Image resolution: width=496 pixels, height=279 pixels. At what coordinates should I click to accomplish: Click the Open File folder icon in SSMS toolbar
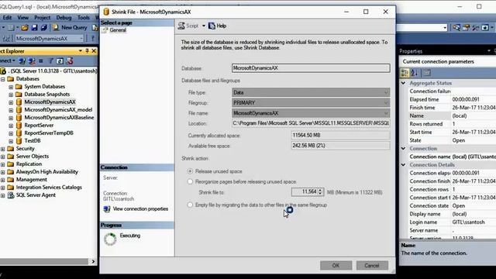25,28
